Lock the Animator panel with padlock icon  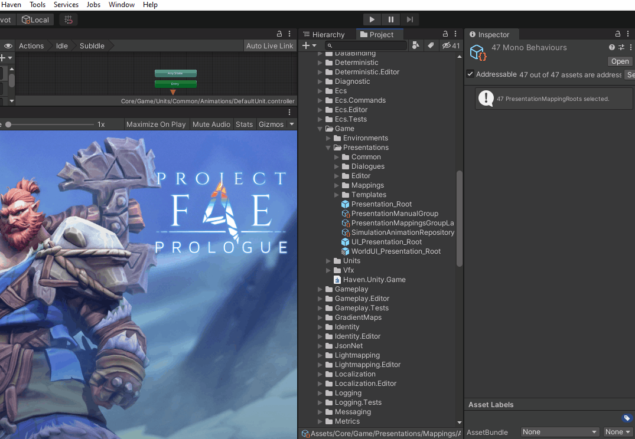pos(279,34)
